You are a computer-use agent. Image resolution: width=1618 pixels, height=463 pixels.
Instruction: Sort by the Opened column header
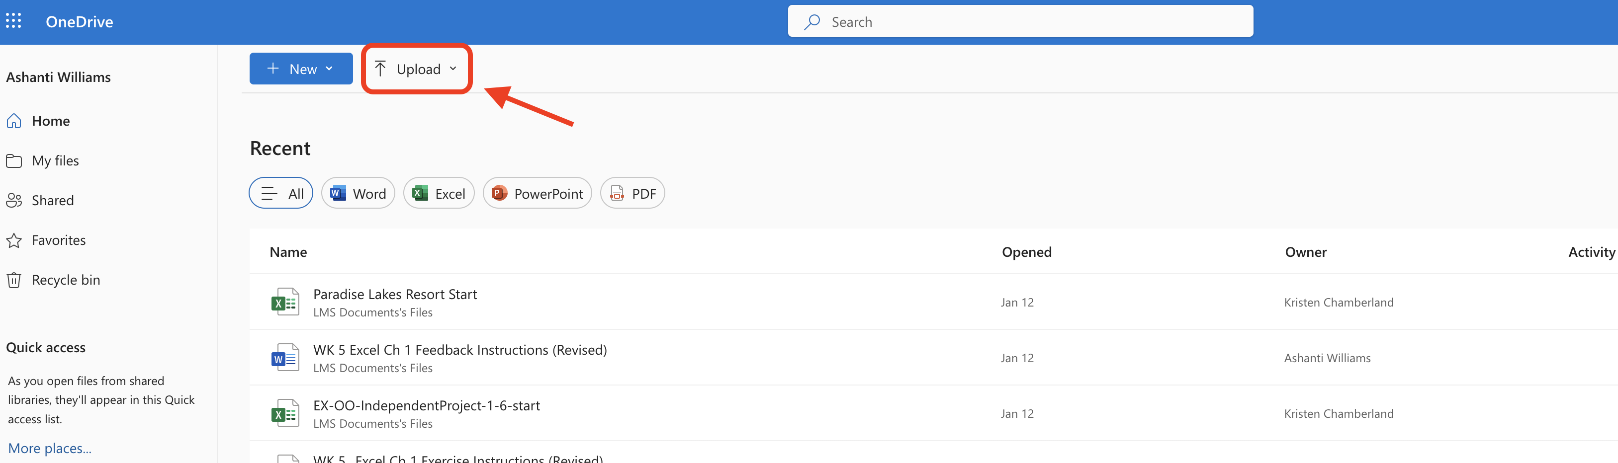click(1026, 252)
